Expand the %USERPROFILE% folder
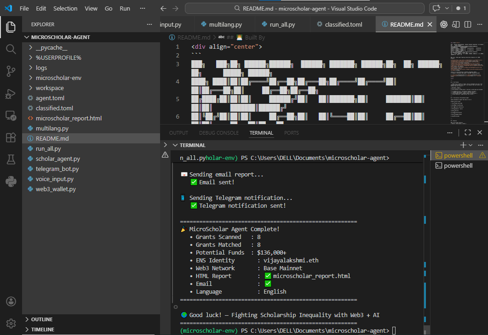Image resolution: width=488 pixels, height=335 pixels. coord(30,57)
